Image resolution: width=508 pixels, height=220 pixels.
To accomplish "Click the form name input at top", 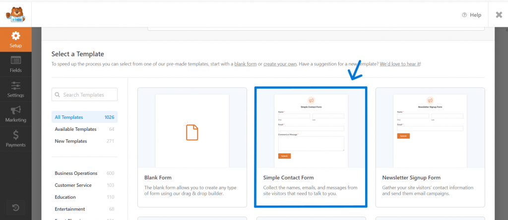I will tap(316, 29).
